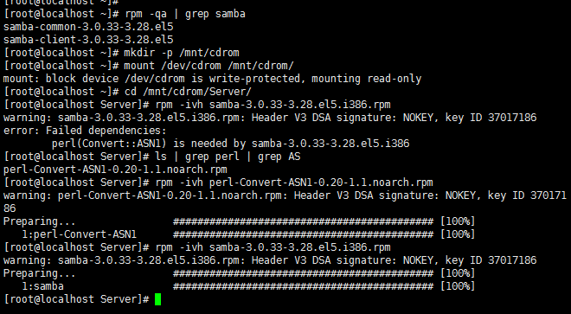The height and width of the screenshot is (314, 571).
Task: Click the samba-client-3.0.33-3.28.el5 output line
Action: pos(88,40)
